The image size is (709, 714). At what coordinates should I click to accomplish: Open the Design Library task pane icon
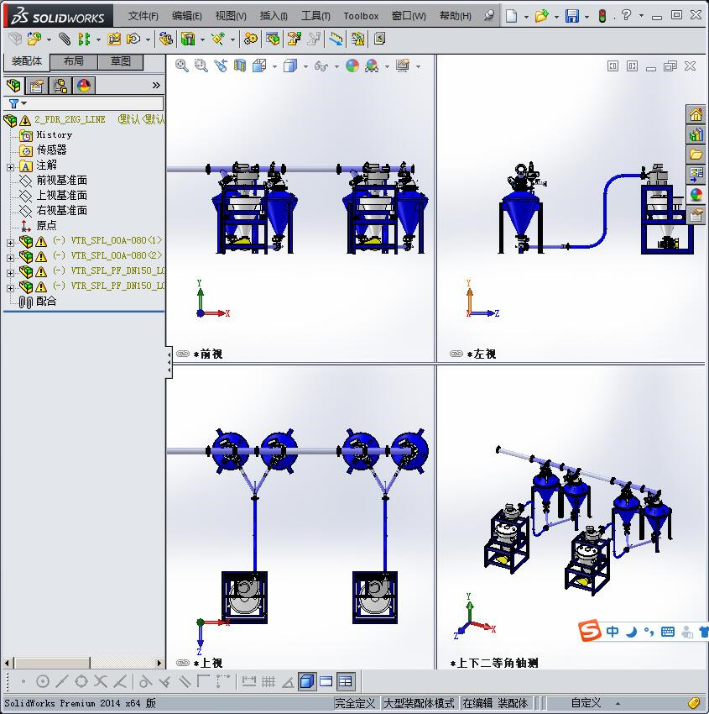tap(696, 134)
